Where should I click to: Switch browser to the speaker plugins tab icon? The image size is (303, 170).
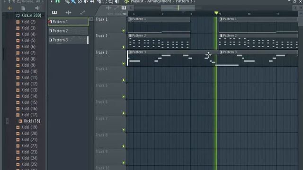37,8
